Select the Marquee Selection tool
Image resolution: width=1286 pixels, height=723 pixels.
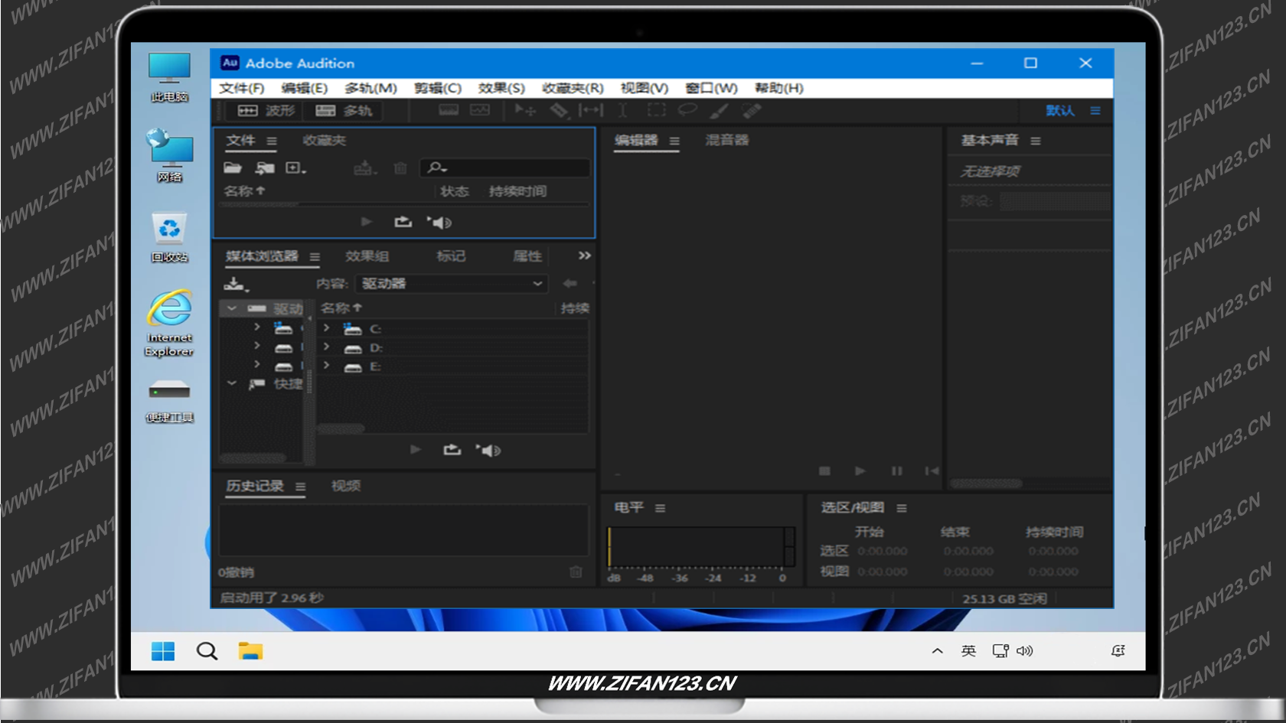pyautogui.click(x=657, y=110)
